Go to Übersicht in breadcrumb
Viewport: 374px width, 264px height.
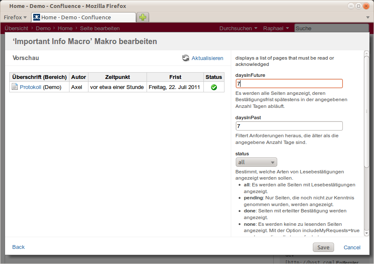16,28
